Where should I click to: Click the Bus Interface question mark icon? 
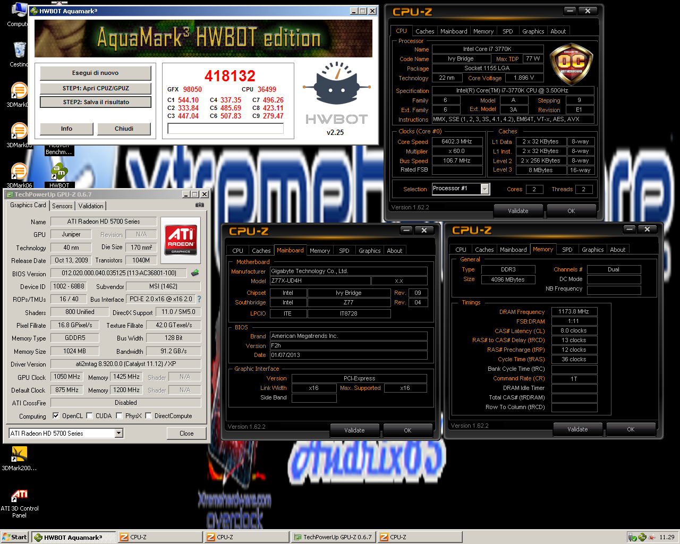point(199,299)
